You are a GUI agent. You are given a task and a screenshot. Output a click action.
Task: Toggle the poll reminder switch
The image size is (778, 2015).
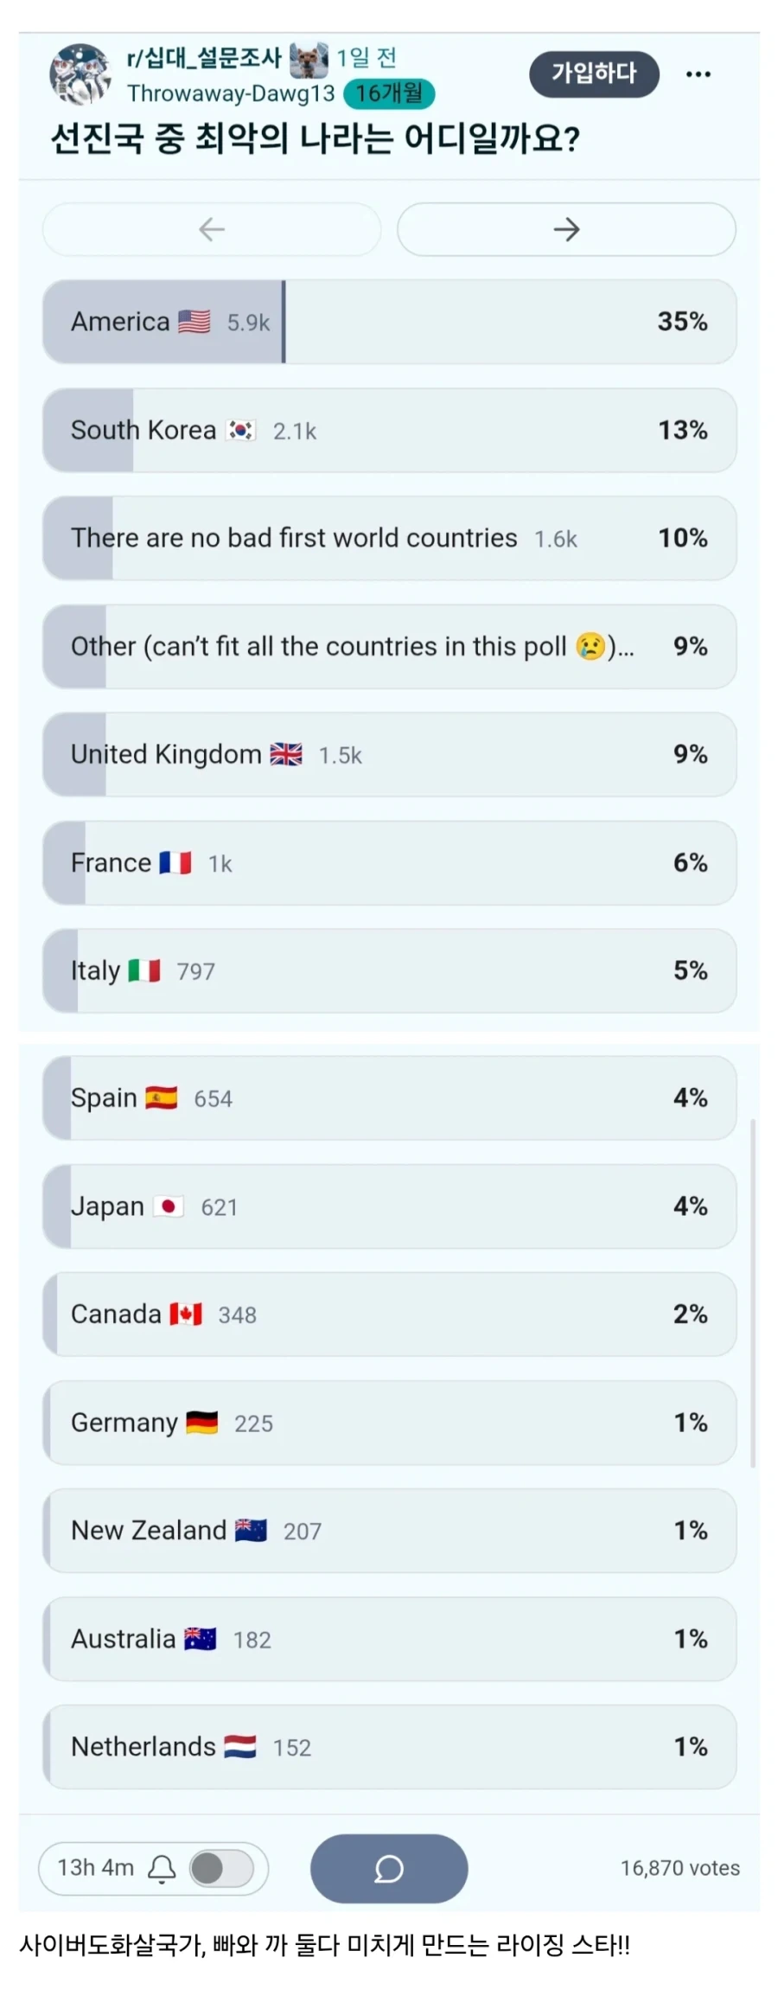tap(221, 1868)
